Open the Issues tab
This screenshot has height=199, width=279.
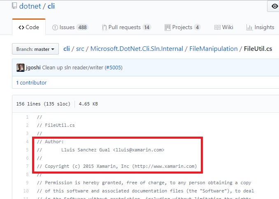click(x=70, y=27)
